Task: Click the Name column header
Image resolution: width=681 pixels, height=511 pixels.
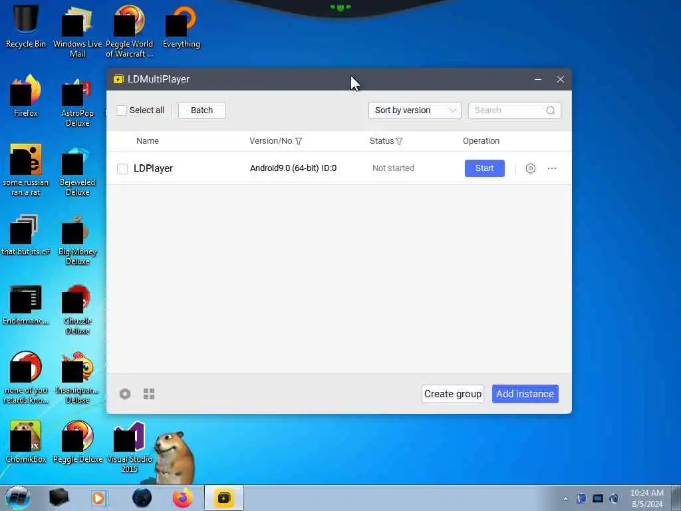Action: pos(148,141)
